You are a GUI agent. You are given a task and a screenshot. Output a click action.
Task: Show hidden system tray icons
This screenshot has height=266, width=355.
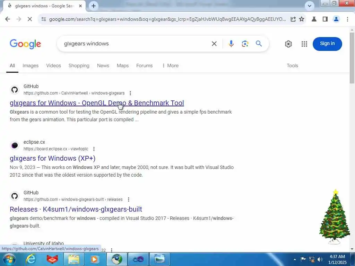pos(295,259)
